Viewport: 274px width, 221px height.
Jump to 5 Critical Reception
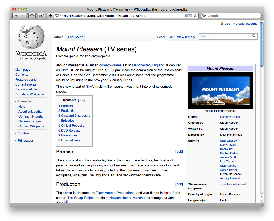72,126
